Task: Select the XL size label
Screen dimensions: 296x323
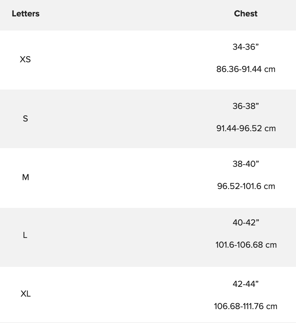Action: (25, 294)
